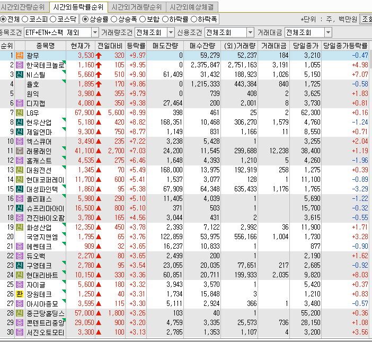Sort by 현재가 column header

(x=81, y=46)
